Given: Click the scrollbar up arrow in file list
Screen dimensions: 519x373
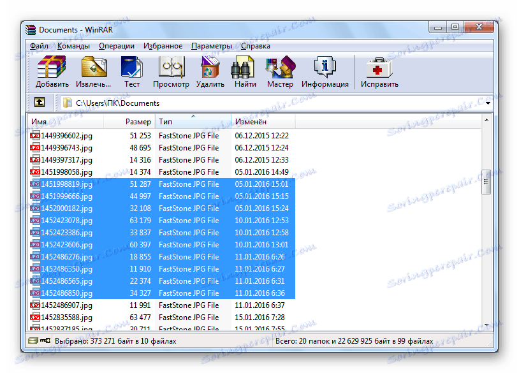Looking at the screenshot, I should click(x=486, y=120).
